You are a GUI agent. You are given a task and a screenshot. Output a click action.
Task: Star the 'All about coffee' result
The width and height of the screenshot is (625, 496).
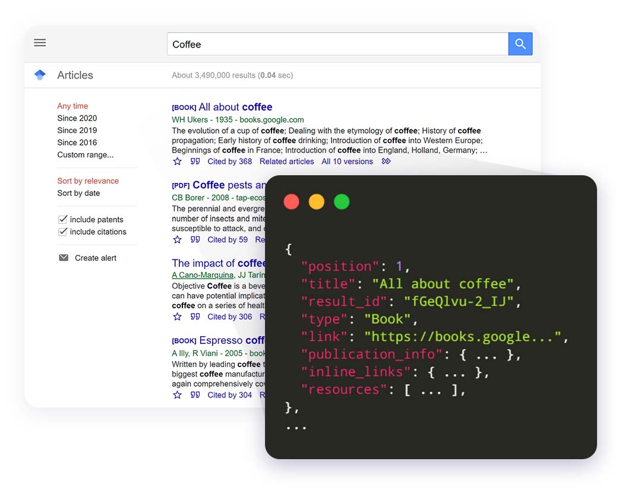(177, 162)
